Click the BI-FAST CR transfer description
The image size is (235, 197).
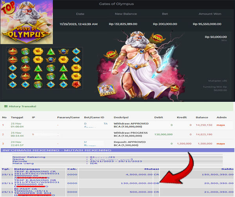34,192
